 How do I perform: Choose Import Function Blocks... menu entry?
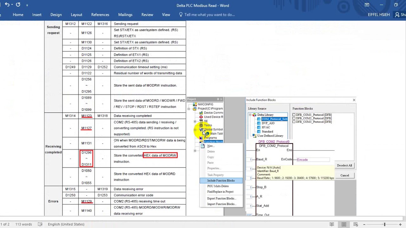[x=221, y=204]
